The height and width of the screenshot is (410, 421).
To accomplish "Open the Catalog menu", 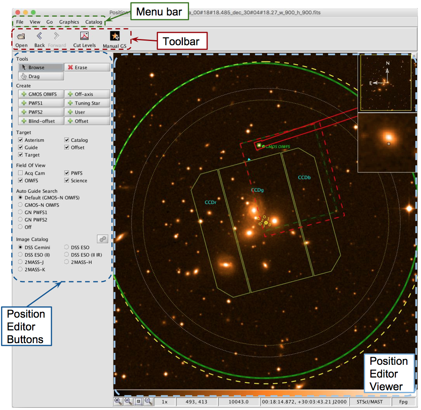I will tap(94, 22).
